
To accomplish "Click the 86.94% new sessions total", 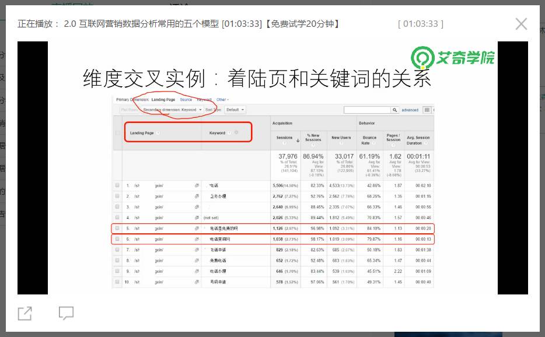I will pos(313,157).
